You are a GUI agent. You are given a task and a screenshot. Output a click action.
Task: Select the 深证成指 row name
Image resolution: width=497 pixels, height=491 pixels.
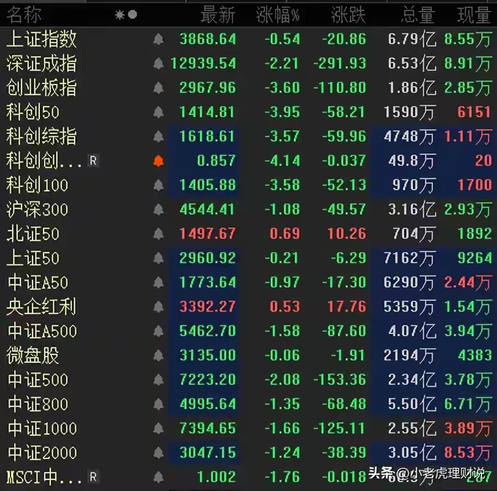click(x=42, y=63)
